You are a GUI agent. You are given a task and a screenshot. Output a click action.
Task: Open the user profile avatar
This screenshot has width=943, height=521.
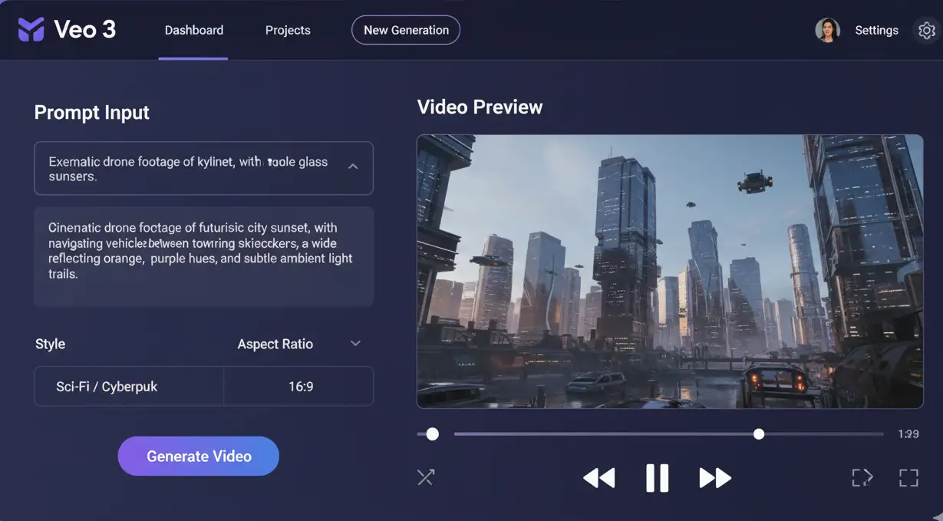[828, 29]
